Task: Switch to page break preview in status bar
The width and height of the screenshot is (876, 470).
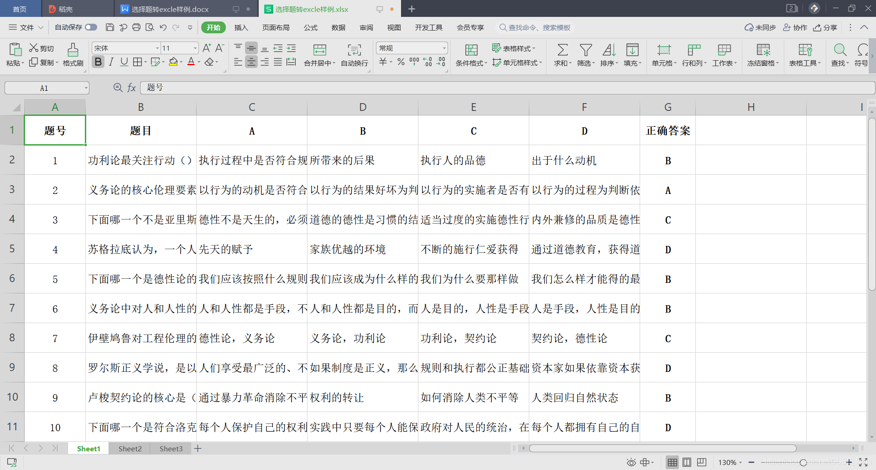Action: click(x=702, y=462)
